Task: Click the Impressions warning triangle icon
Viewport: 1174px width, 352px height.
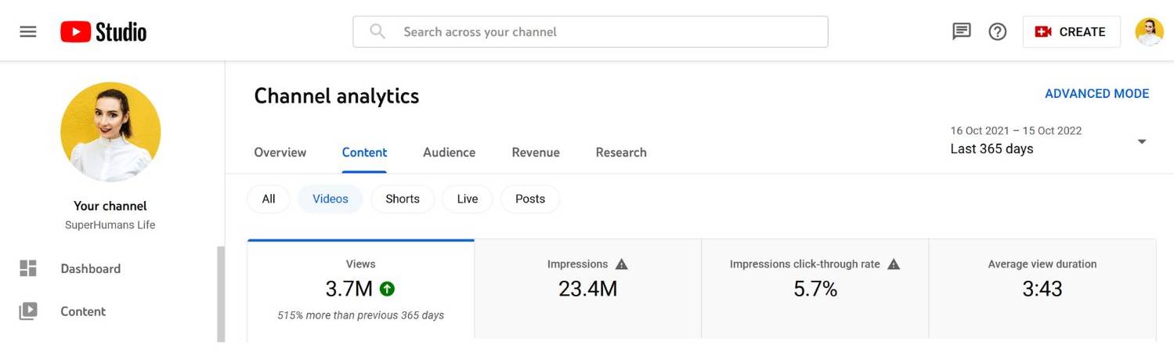Action: pyautogui.click(x=622, y=264)
